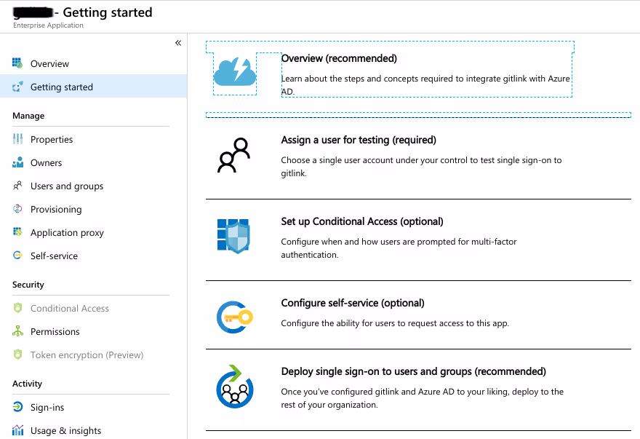This screenshot has height=439, width=640.
Task: Click the Properties icon in sidebar
Action: pyautogui.click(x=18, y=140)
